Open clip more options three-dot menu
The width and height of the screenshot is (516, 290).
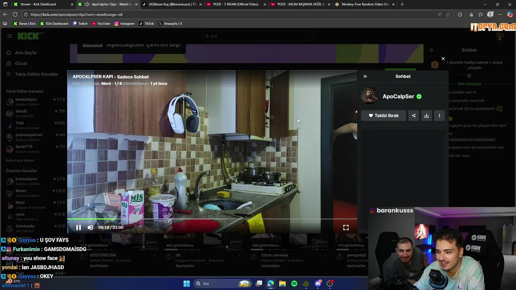[x=439, y=116]
